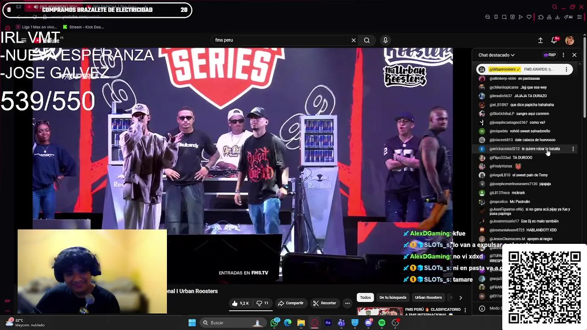
Task: Open options on pinned Urbanroosters message
Action: click(566, 69)
